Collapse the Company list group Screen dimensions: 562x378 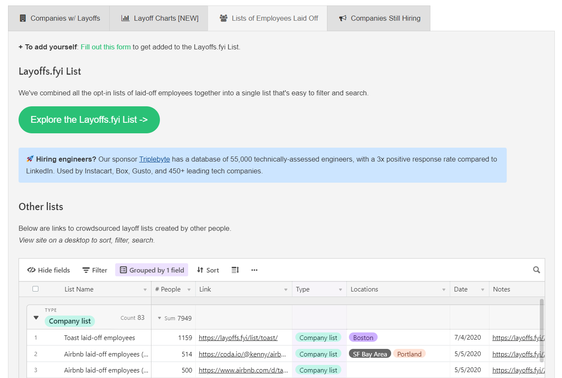(x=36, y=318)
